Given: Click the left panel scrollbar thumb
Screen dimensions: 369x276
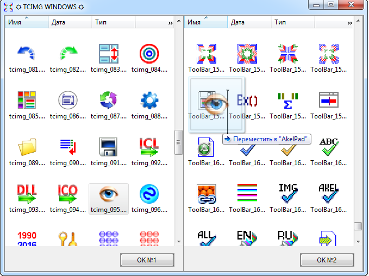Looking at the screenshot, I should pyautogui.click(x=179, y=142).
